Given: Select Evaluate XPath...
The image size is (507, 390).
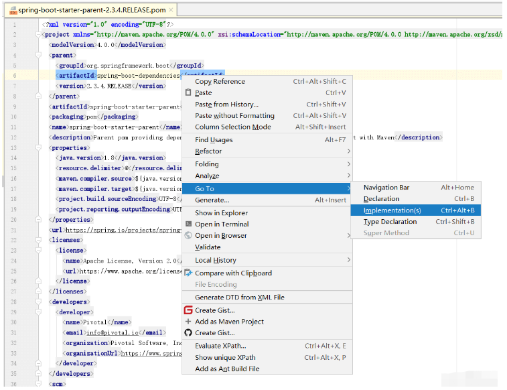Looking at the screenshot, I should tap(267, 346).
